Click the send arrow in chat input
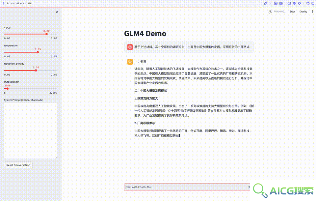The width and height of the screenshot is (316, 201). pos(249,187)
